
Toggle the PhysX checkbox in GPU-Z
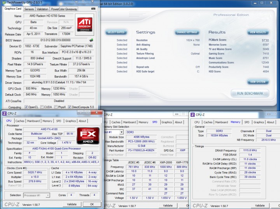point(56,107)
